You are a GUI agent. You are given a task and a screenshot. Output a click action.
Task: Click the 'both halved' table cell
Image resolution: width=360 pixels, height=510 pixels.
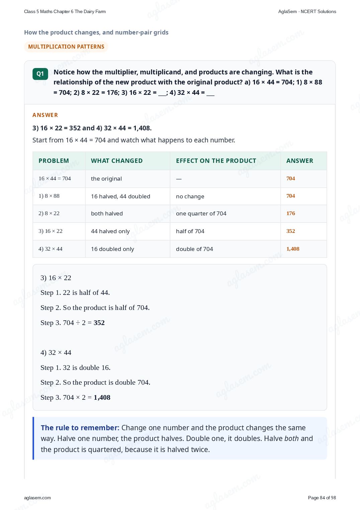(x=107, y=213)
